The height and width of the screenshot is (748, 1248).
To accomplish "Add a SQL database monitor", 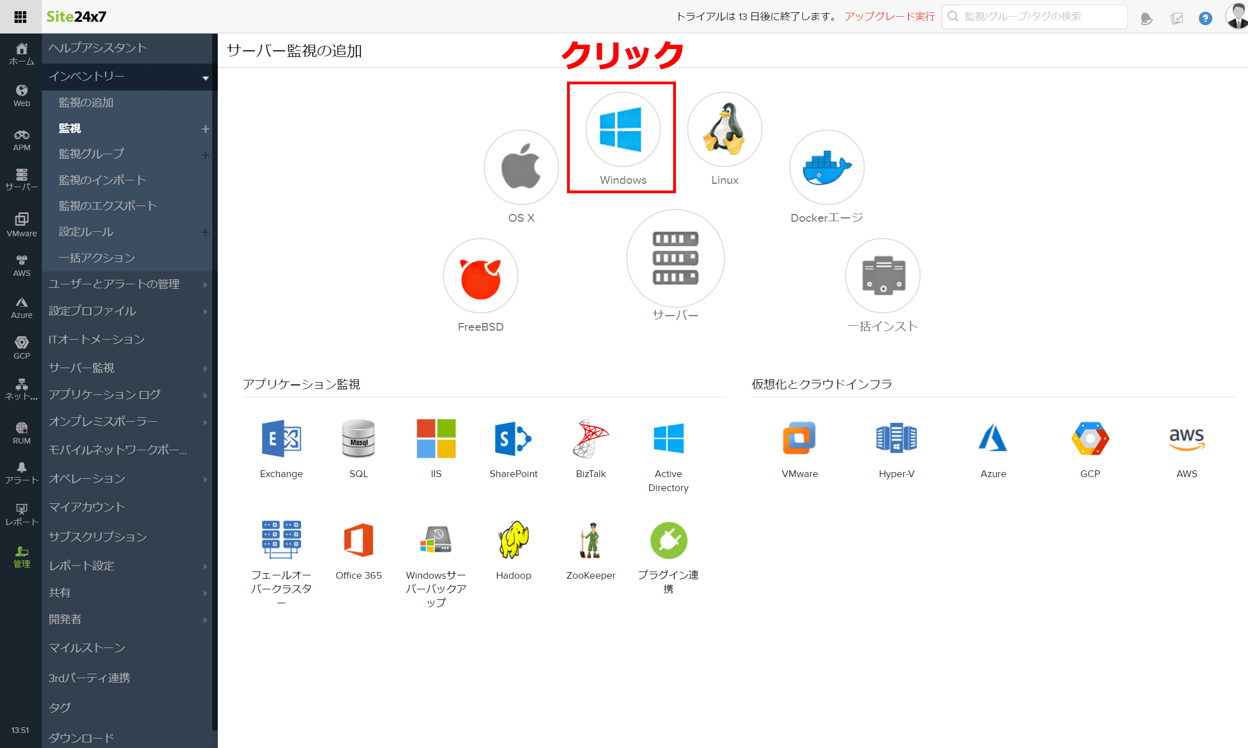I will tap(359, 439).
